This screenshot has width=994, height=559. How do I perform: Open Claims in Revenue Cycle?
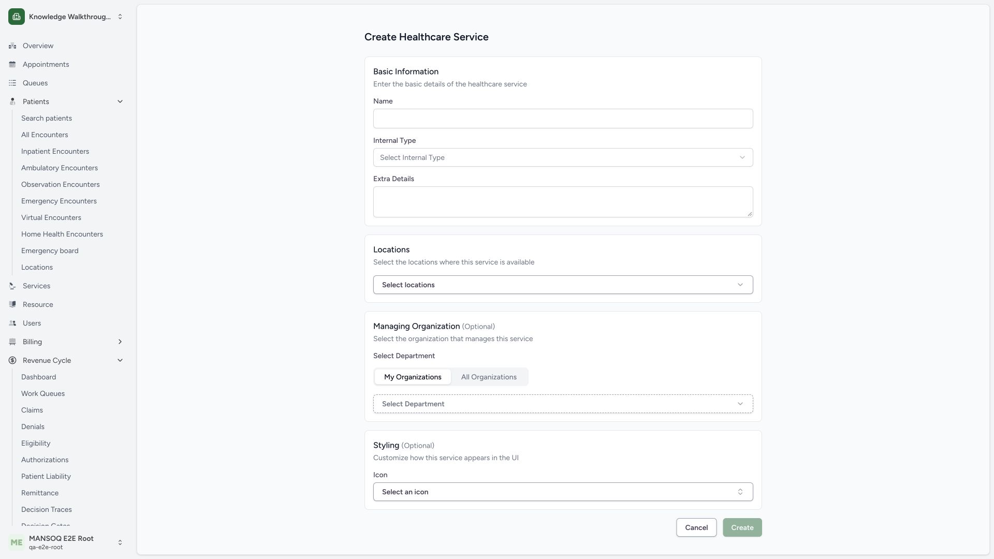click(32, 410)
